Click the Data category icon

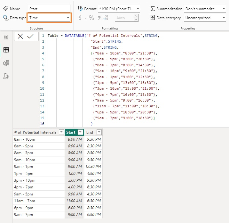click(153, 18)
